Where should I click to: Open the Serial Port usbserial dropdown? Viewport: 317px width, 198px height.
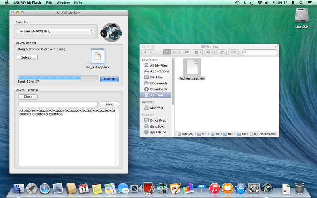[56, 31]
